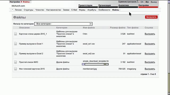Screen dimensions: 170x95
Task: Switch to the Структуры tab
Action: point(28,10)
